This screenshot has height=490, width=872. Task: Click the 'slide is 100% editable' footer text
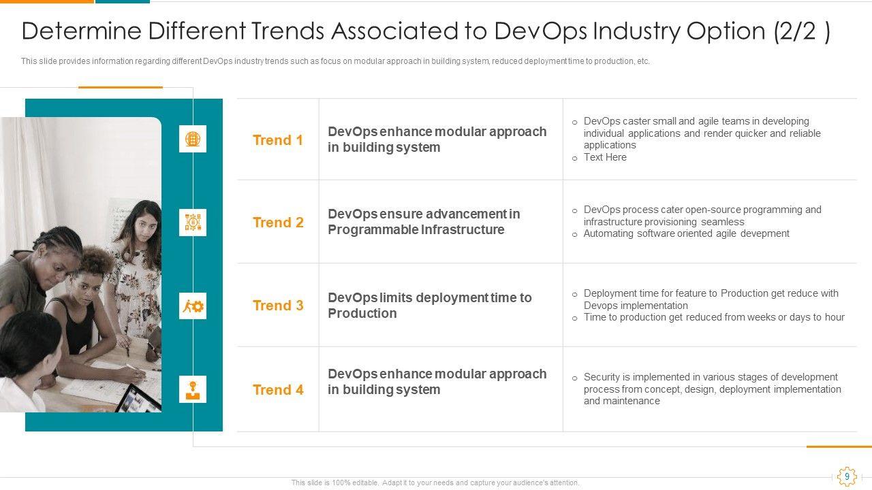click(x=435, y=483)
